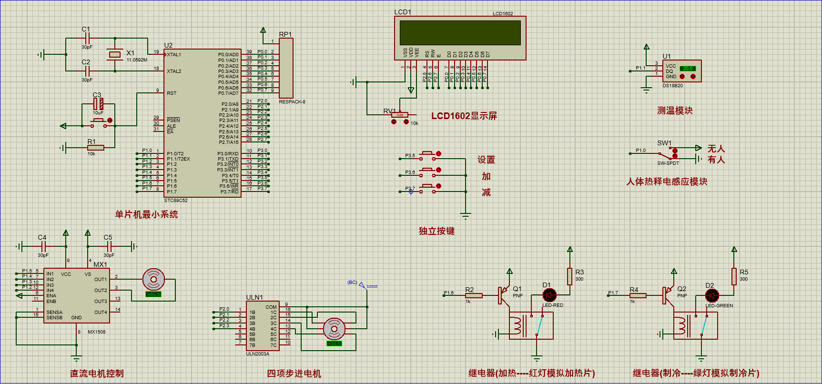Select capacitor C5 near MX1508
The image size is (822, 384).
tap(109, 246)
